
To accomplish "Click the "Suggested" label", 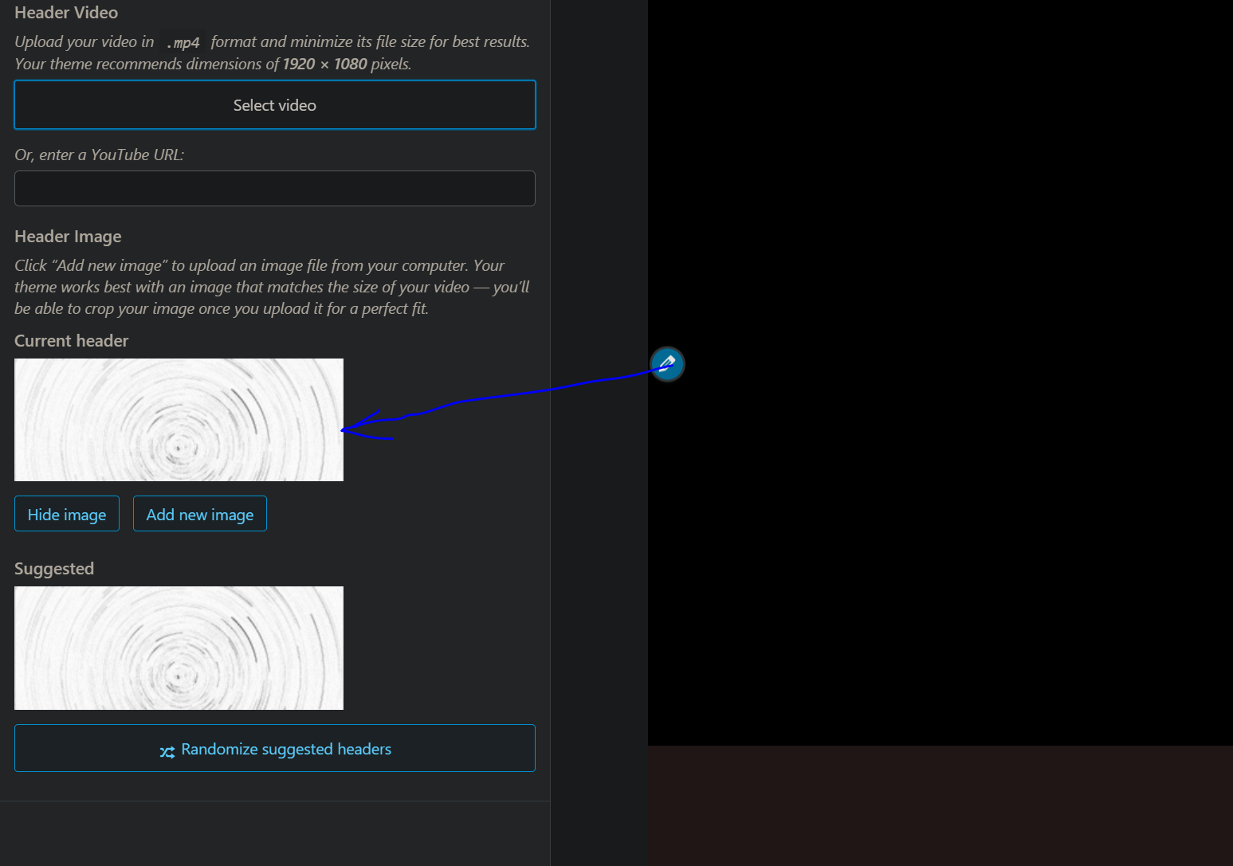I will (x=54, y=569).
